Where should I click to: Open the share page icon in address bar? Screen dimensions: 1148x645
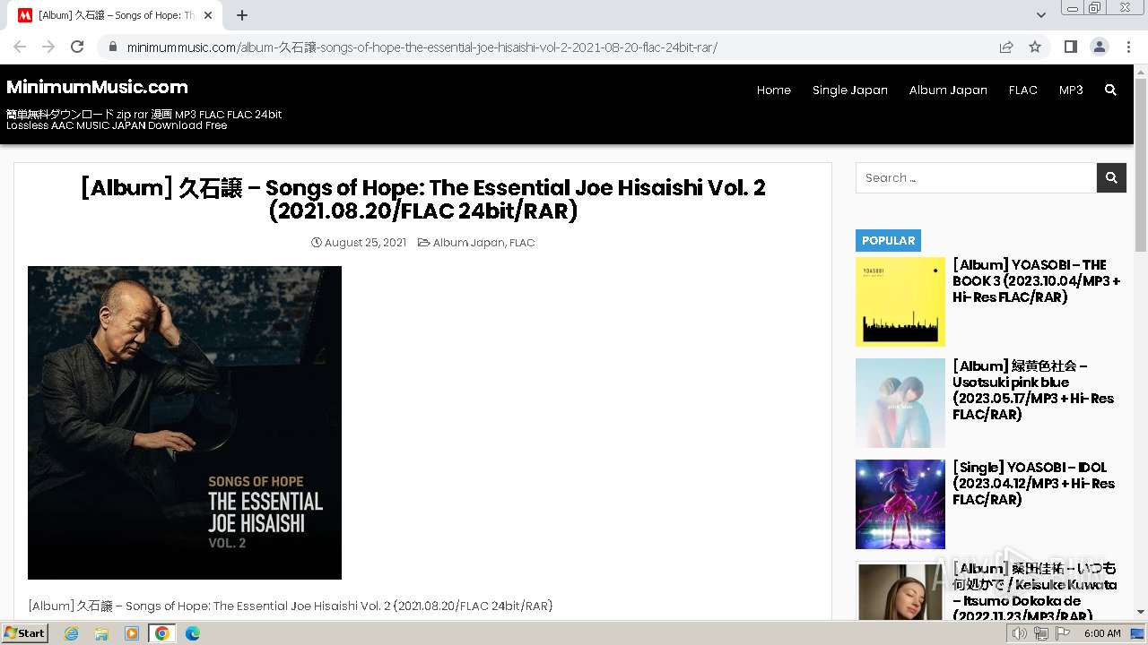pos(1006,47)
